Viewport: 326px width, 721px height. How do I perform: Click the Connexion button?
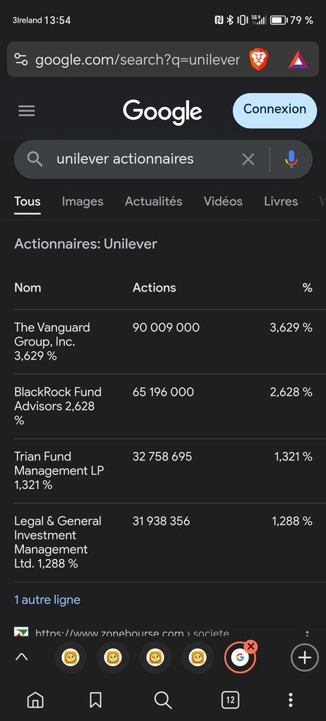coord(275,111)
